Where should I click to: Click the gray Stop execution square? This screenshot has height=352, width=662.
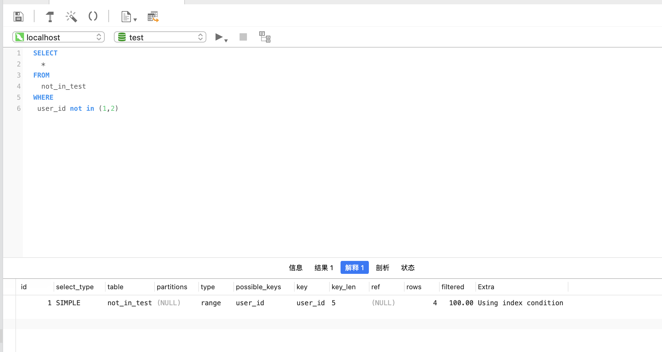243,37
